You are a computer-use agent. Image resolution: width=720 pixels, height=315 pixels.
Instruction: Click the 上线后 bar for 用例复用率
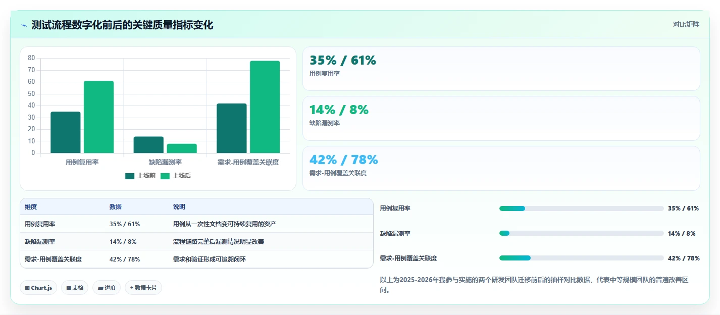[x=99, y=117]
